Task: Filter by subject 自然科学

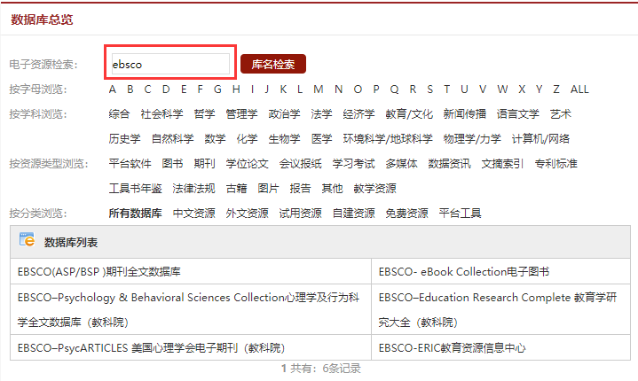Action: [172, 139]
